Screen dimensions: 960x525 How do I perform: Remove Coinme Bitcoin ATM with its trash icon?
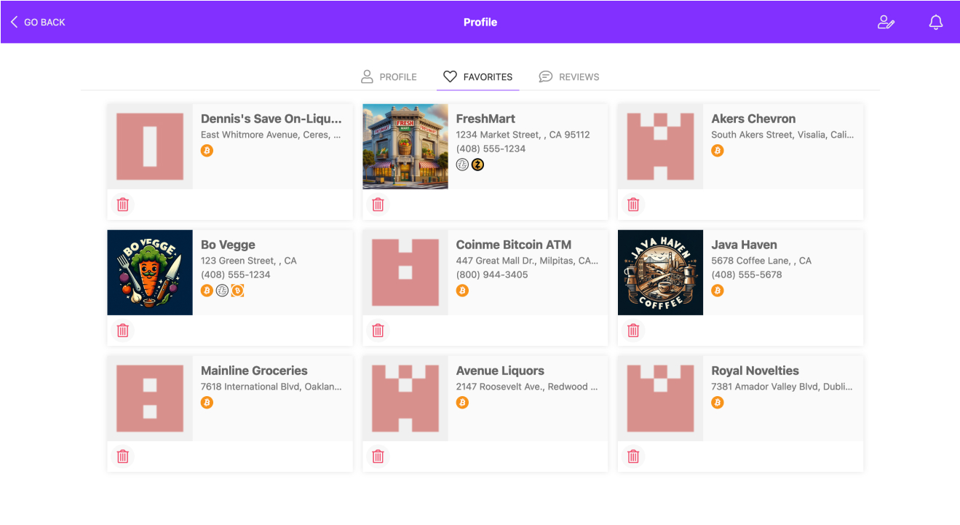point(378,331)
